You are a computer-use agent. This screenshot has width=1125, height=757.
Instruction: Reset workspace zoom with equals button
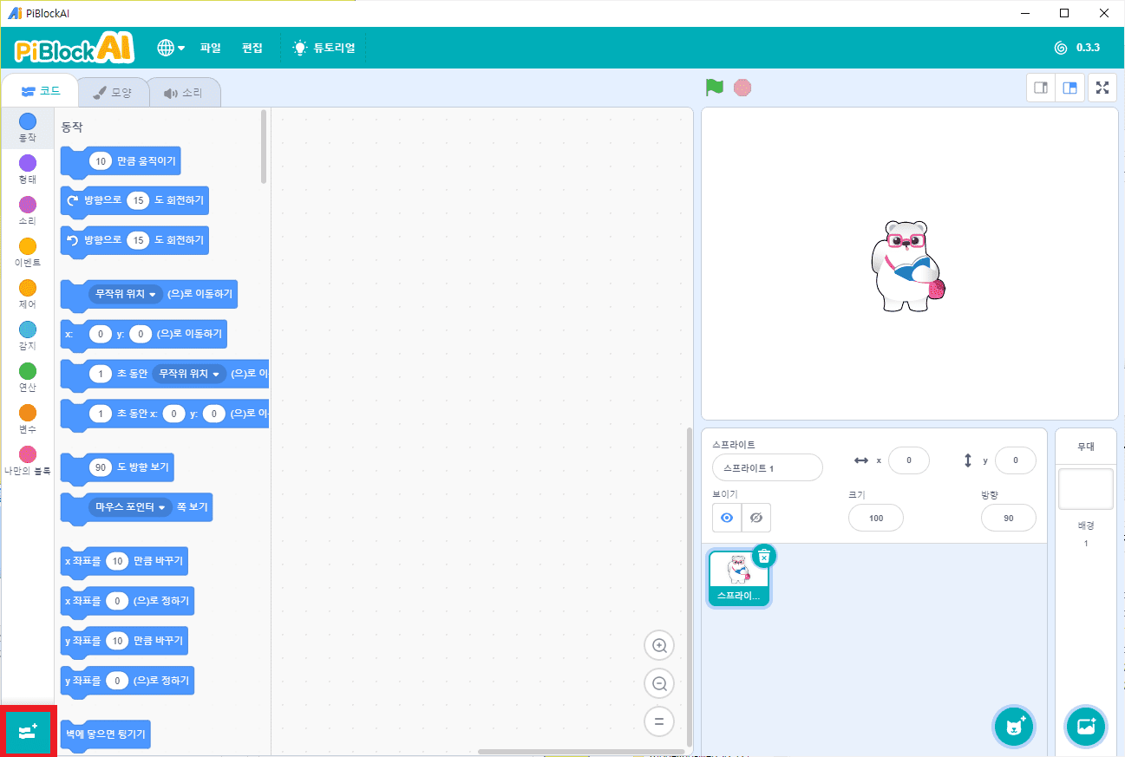coord(659,721)
